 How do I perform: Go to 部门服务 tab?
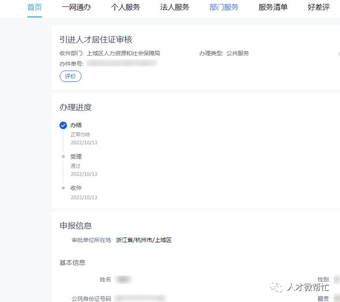(224, 7)
